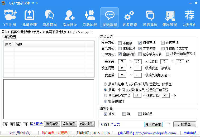Open 更多设置 gear settings icon
This screenshot has width=200, height=137.
pyautogui.click(x=130, y=18)
